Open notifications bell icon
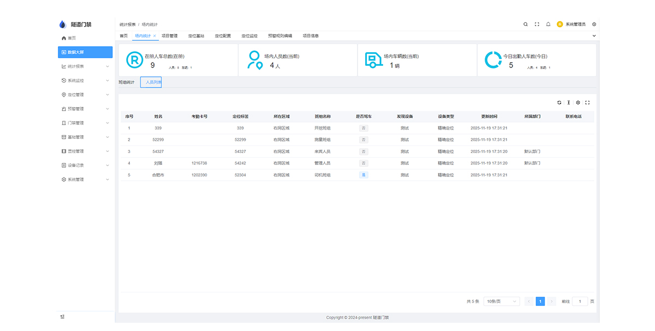655x331 pixels. (548, 24)
